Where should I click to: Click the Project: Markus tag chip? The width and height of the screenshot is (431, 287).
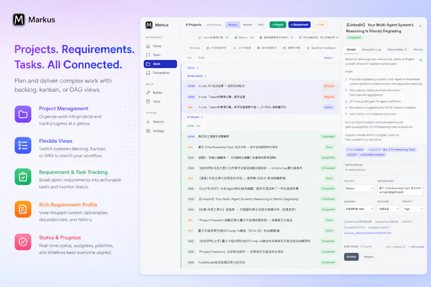[x=355, y=150]
